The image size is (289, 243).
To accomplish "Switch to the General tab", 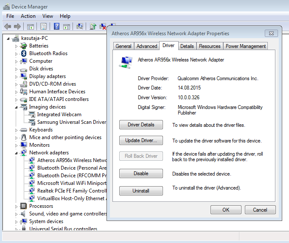I will (x=123, y=46).
